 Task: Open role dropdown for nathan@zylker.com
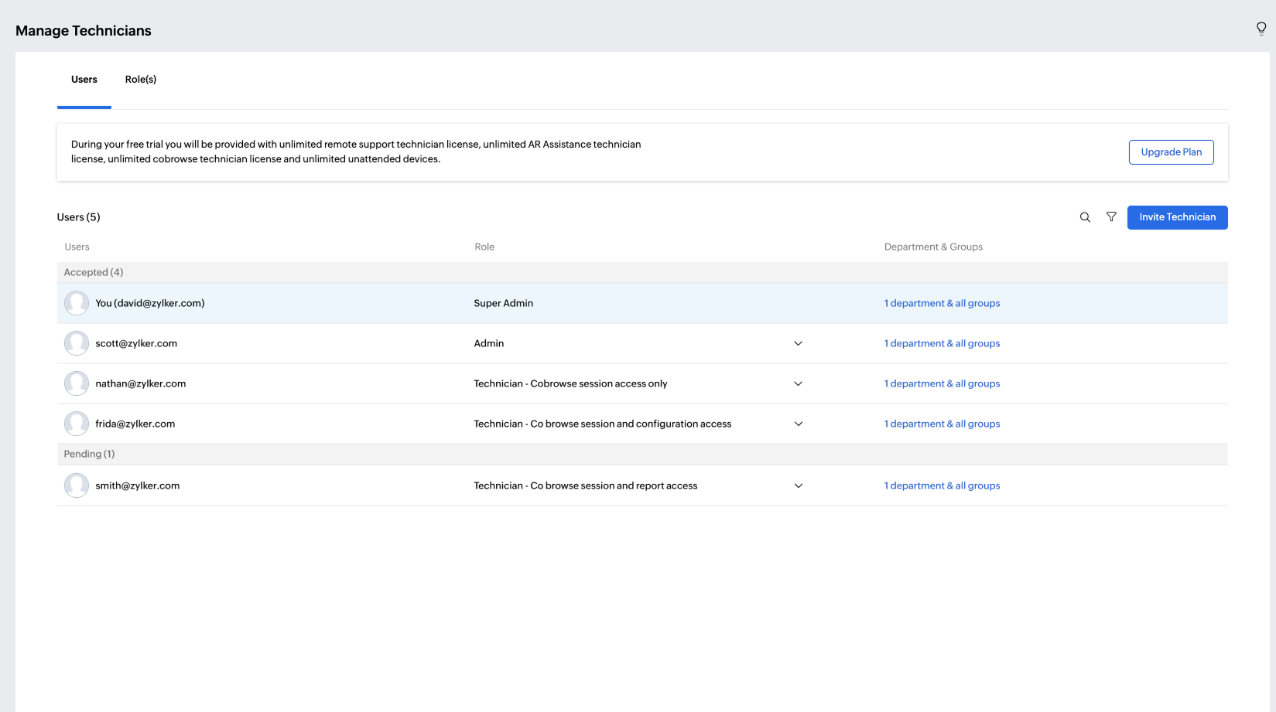(798, 383)
